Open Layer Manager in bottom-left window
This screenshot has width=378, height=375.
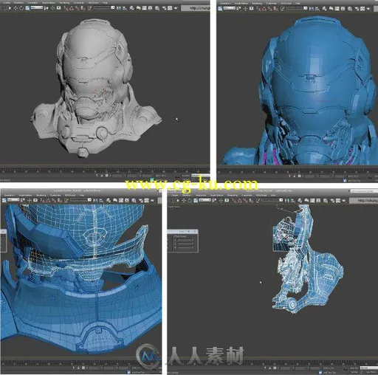[x=109, y=200]
